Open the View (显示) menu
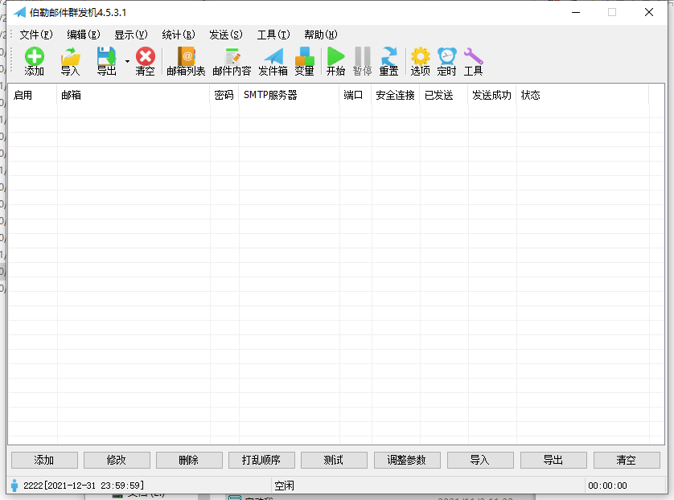 pos(131,35)
